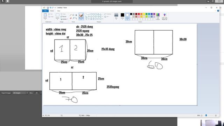Click the Undo arrow in Paint title bar
This screenshot has height=126, width=224.
pyautogui.click(x=50, y=8)
